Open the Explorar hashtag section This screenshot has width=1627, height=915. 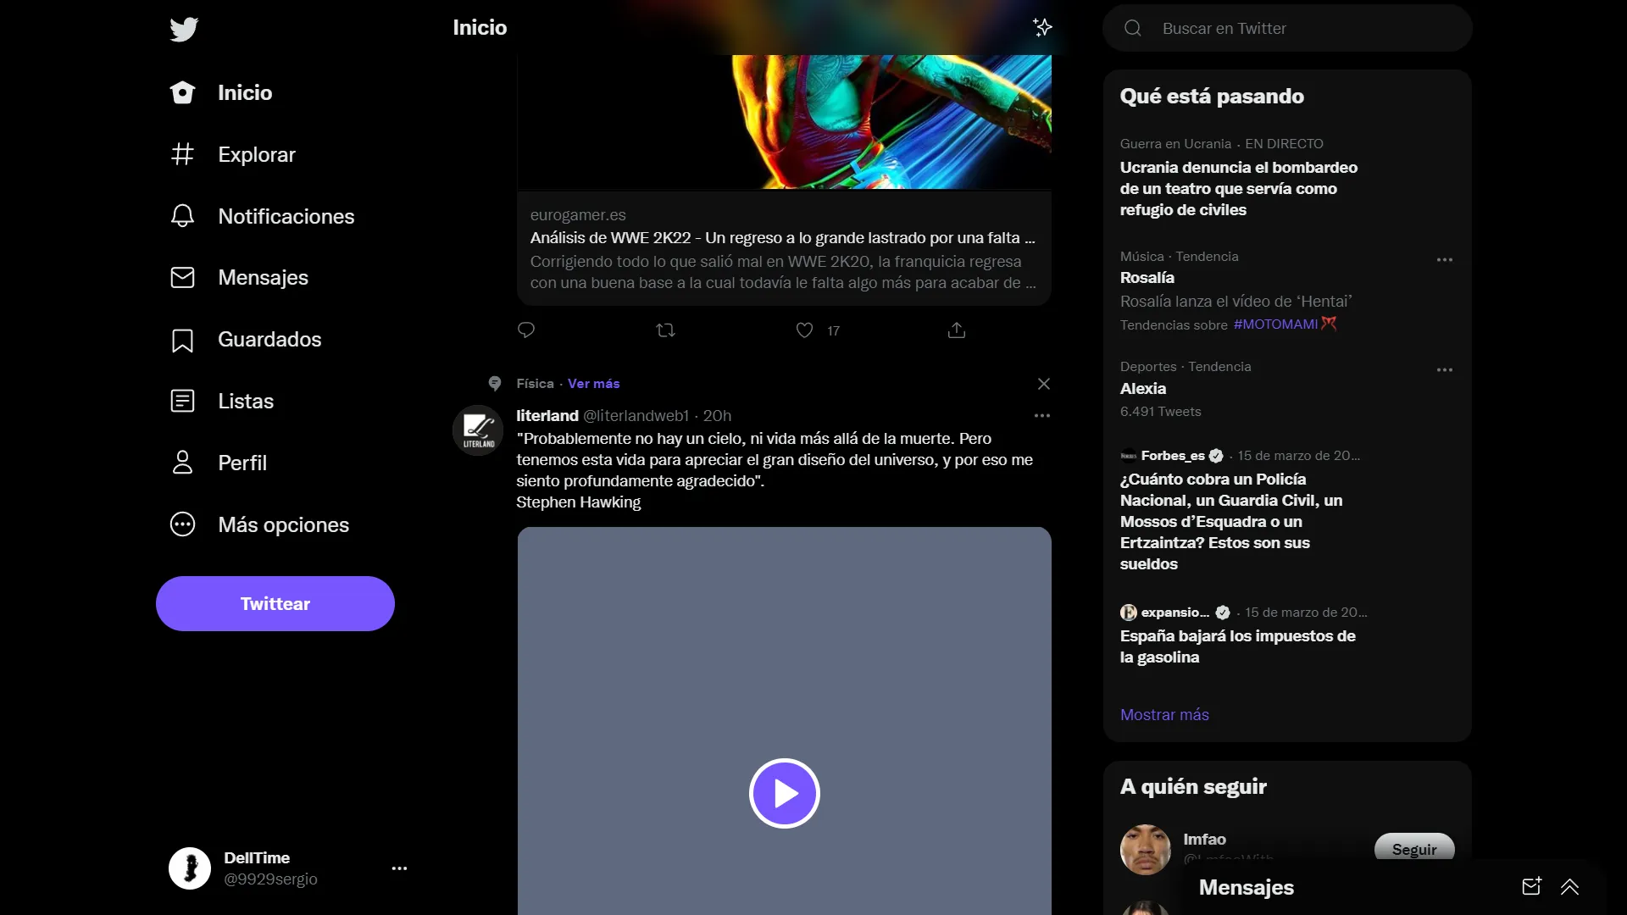tap(257, 154)
